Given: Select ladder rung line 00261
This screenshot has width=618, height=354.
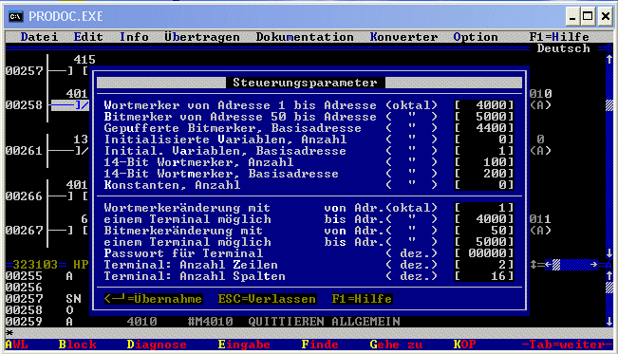Looking at the screenshot, I should (24, 151).
